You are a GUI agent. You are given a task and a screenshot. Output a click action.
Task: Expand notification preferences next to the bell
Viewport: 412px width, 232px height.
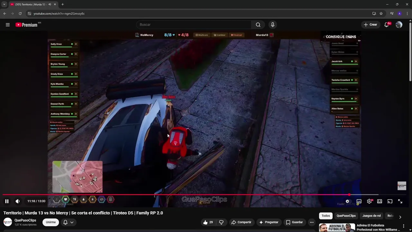tap(72, 222)
